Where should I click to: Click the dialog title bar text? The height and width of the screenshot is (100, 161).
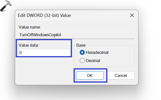(x=44, y=15)
